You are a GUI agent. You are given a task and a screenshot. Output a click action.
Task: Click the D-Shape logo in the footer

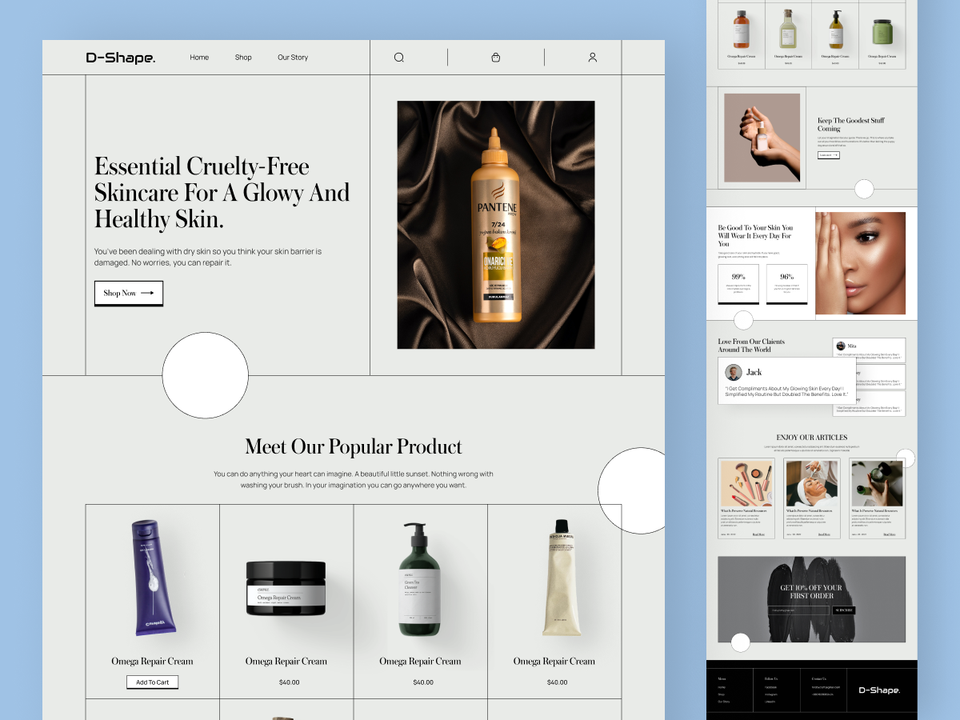pos(879,690)
